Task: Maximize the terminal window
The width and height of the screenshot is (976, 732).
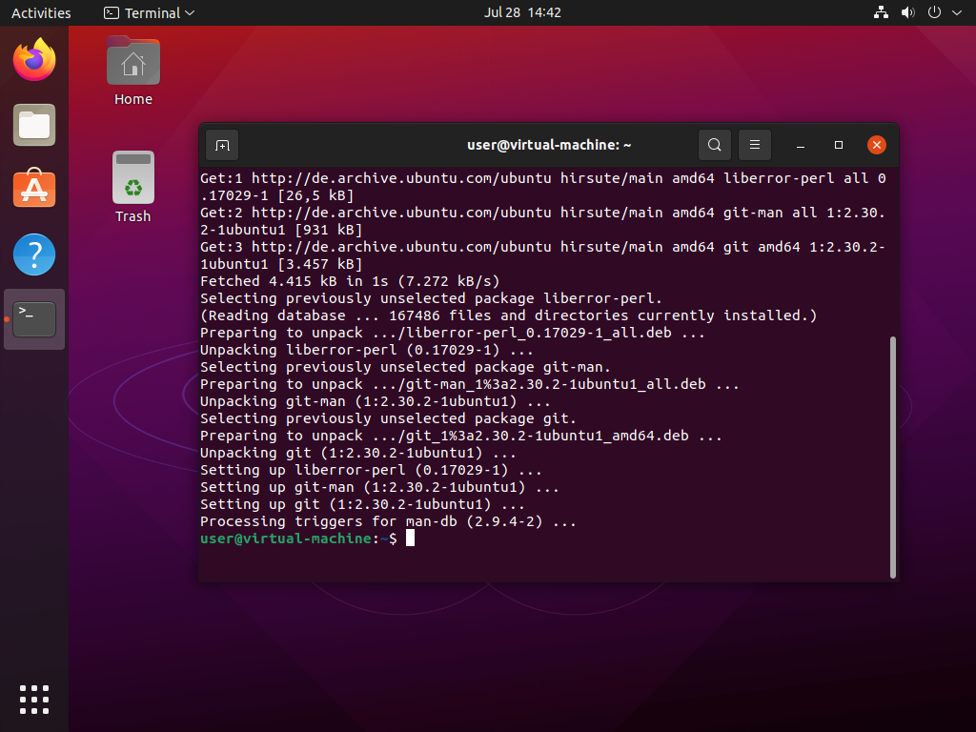Action: tap(839, 145)
